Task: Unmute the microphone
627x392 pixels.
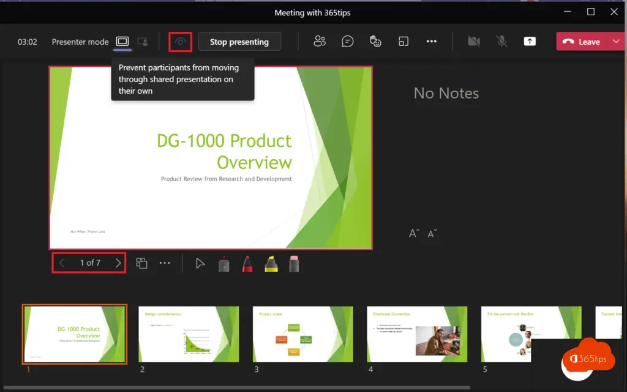Action: [x=501, y=42]
